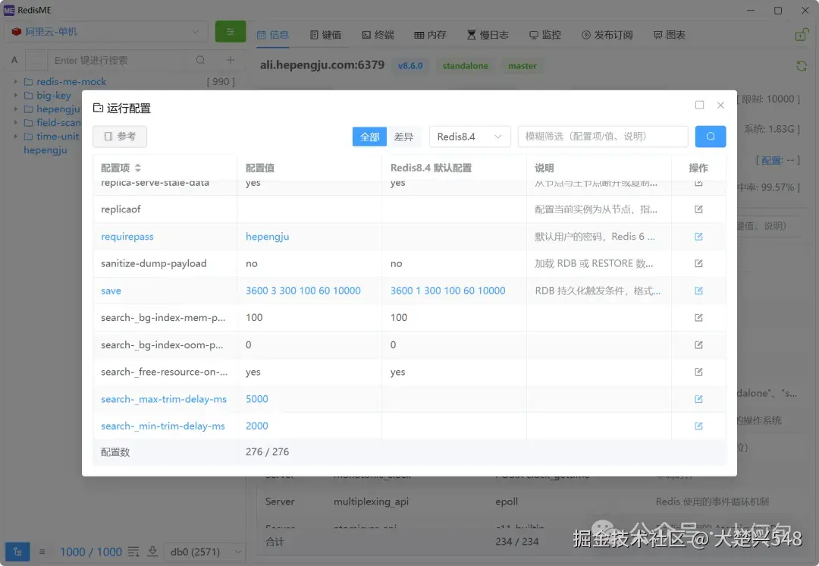Click the green menu button beside connection selector
Image resolution: width=819 pixels, height=566 pixels.
(231, 32)
